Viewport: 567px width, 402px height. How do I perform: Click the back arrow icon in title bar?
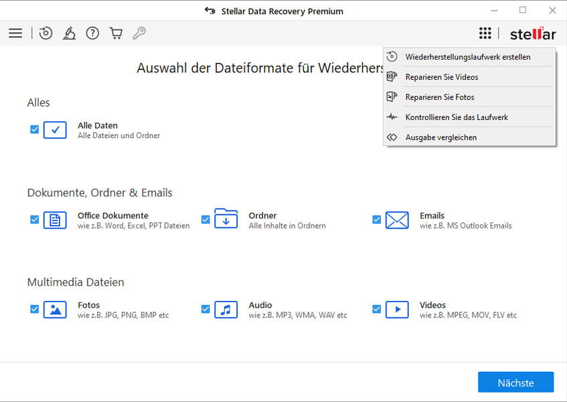(210, 11)
